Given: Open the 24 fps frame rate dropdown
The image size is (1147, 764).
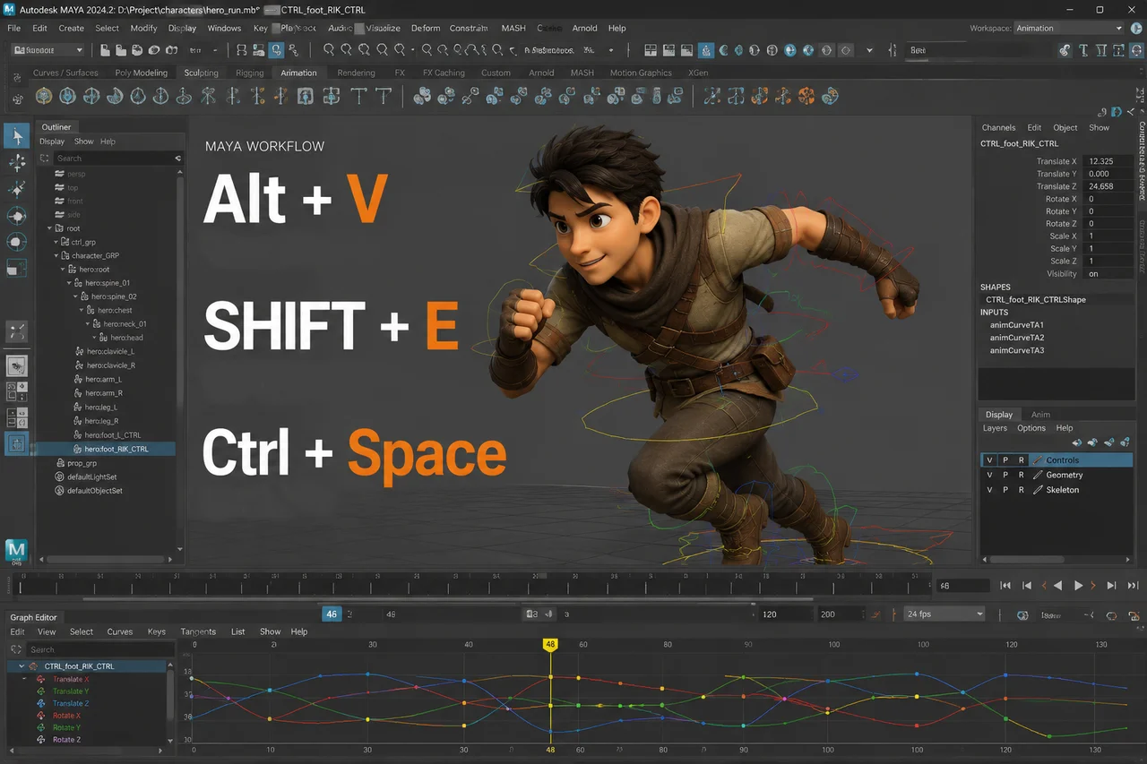Looking at the screenshot, I should coord(944,614).
